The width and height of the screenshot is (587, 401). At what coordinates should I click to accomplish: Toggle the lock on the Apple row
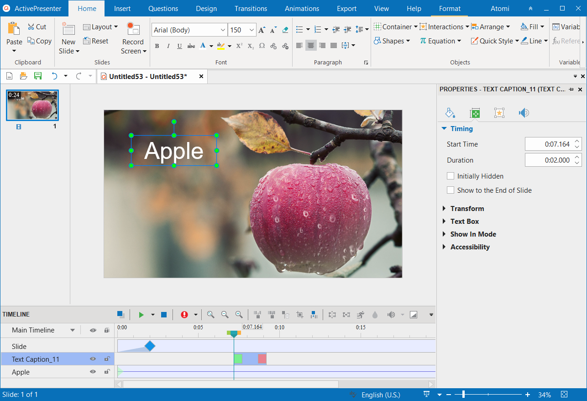[107, 372]
